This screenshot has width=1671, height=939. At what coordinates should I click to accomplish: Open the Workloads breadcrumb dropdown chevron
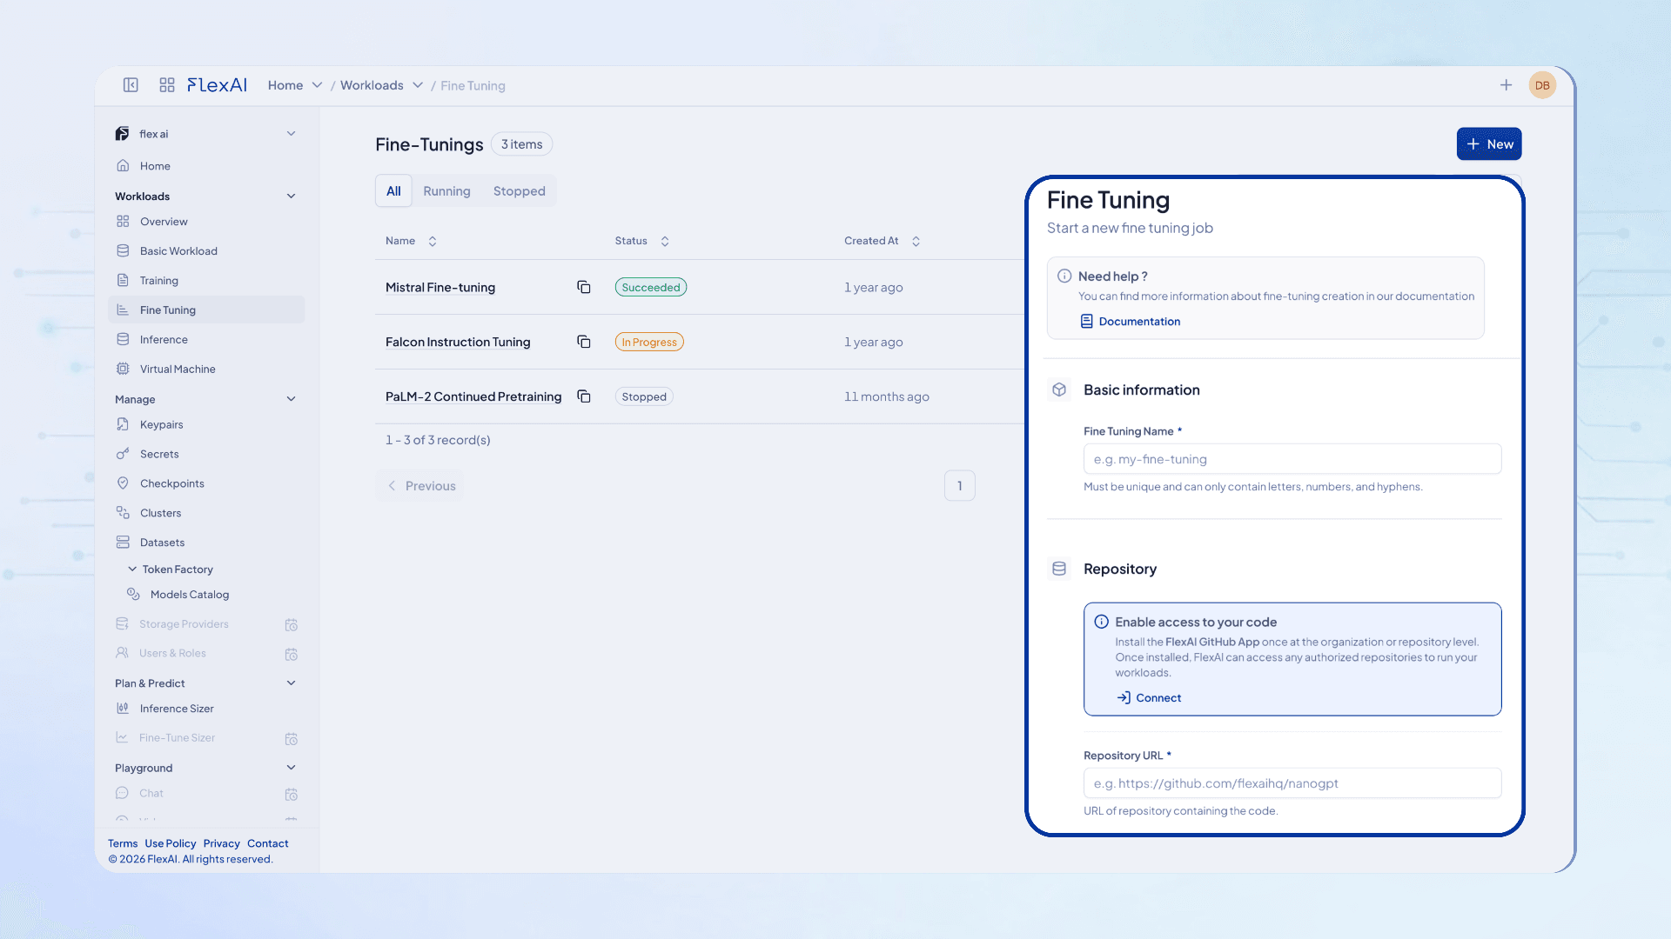(418, 85)
